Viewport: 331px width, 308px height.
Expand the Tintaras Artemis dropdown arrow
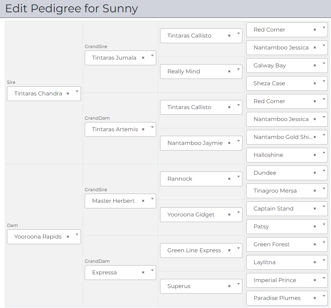coord(152,127)
